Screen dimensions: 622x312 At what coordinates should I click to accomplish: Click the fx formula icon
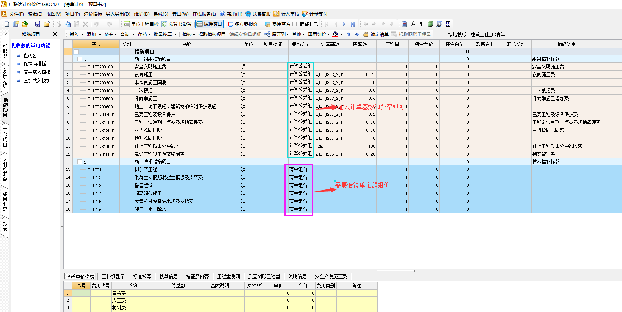413,24
